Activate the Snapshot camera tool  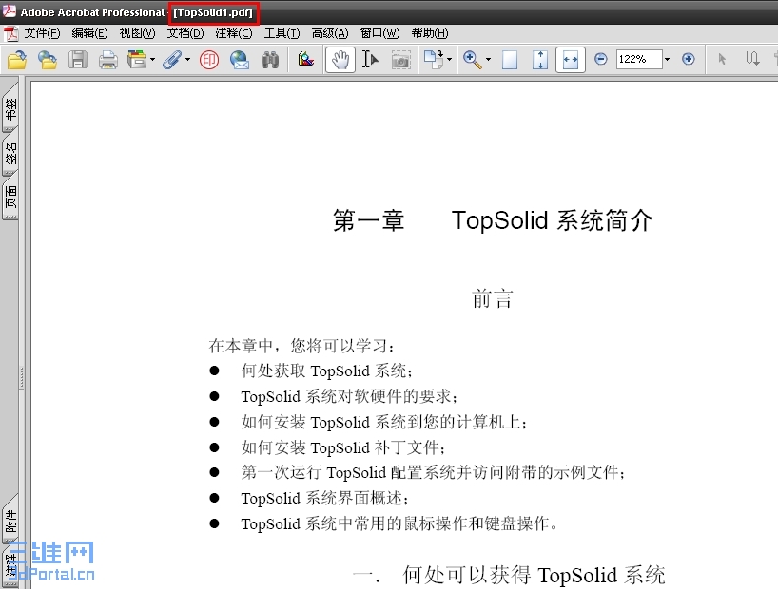coord(401,60)
